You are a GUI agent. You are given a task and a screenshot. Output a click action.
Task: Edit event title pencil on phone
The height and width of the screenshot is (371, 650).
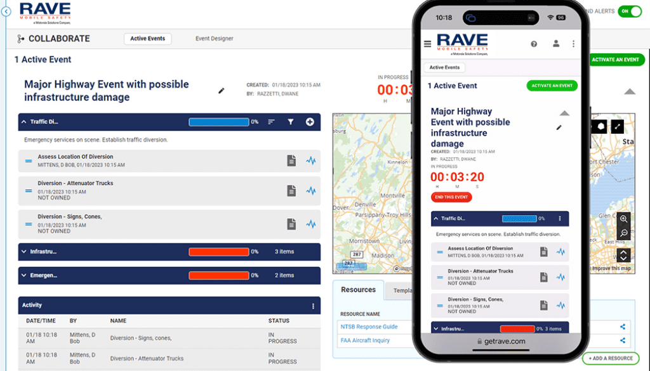tap(559, 127)
